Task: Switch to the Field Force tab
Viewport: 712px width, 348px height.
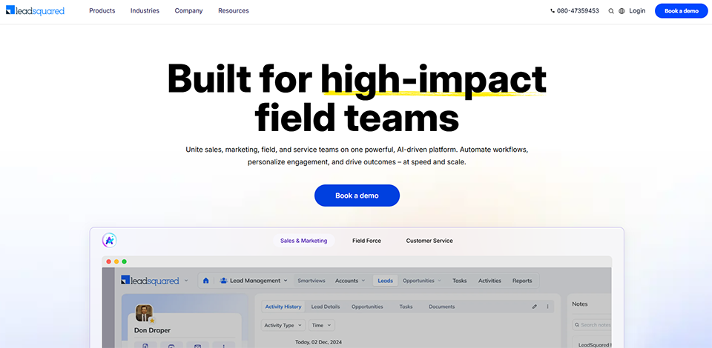Action: click(x=366, y=241)
